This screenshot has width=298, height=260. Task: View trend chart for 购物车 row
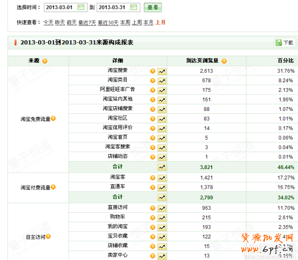point(162,218)
